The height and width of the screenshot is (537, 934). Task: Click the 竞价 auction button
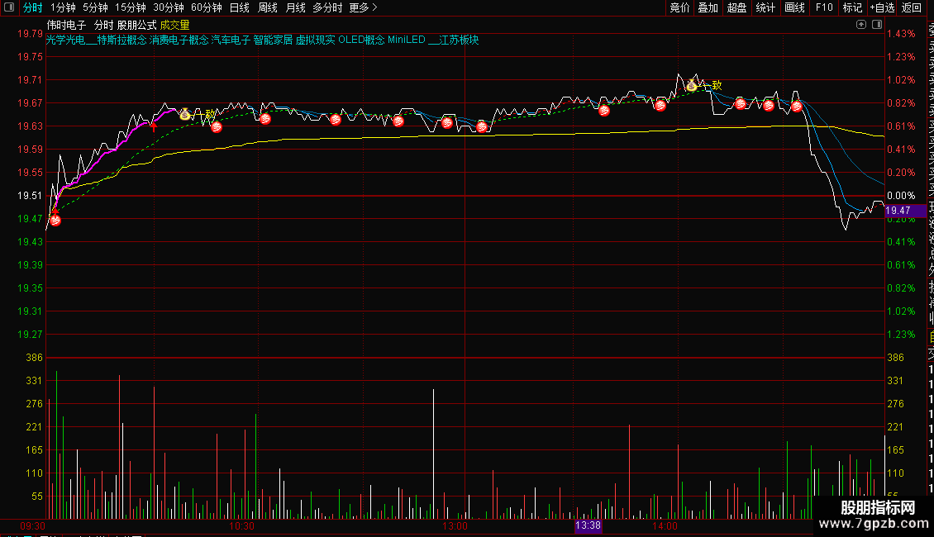click(x=679, y=7)
